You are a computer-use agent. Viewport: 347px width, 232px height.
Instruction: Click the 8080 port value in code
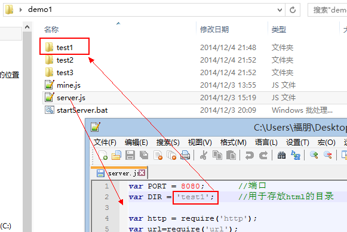(x=191, y=186)
